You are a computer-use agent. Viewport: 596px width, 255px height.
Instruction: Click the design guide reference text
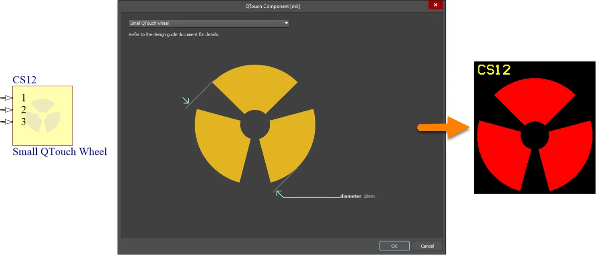coord(174,35)
